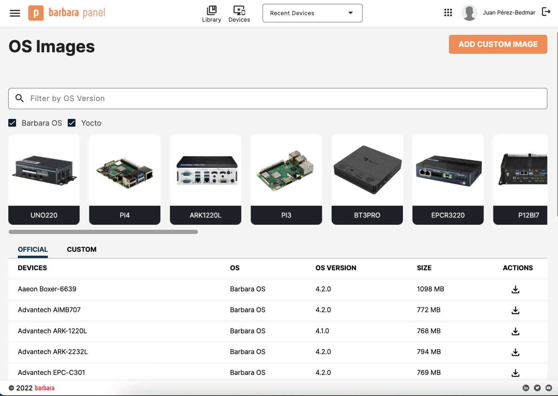Screen dimensions: 558x396
Task: Download the Advantech AIMB707 image
Action: pyautogui.click(x=515, y=310)
